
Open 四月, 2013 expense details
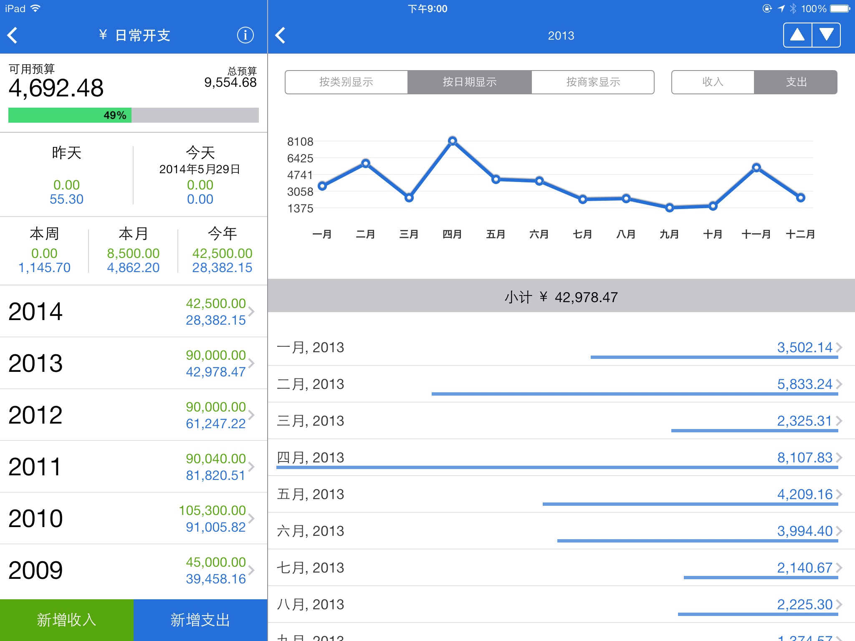(561, 457)
